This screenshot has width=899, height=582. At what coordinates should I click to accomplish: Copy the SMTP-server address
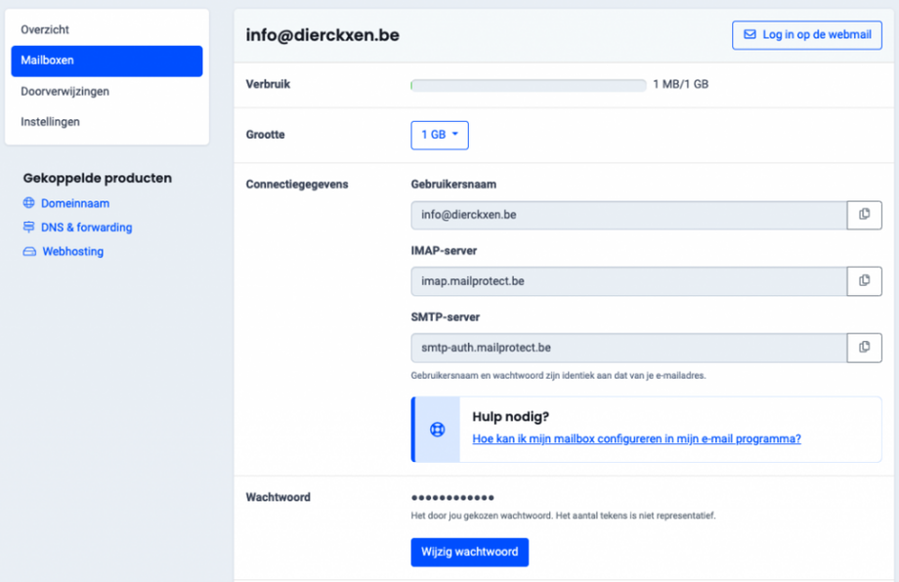pyautogui.click(x=864, y=348)
